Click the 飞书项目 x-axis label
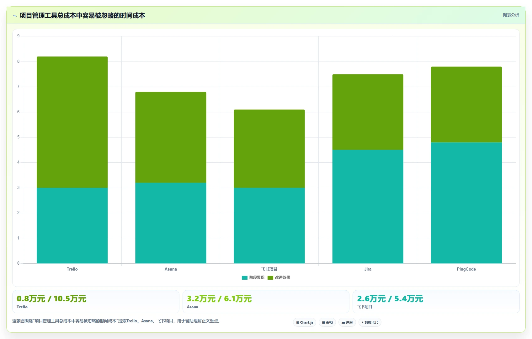This screenshot has width=532, height=339. pyautogui.click(x=269, y=269)
